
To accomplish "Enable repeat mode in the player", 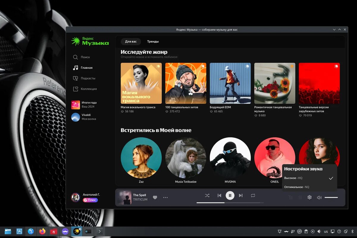I will (x=253, y=195).
